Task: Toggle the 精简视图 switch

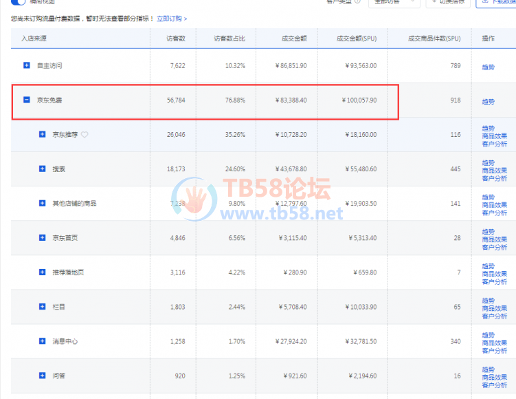Action: pos(18,2)
